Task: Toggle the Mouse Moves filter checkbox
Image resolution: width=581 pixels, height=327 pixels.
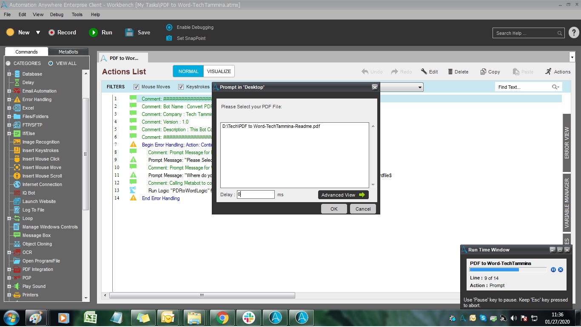Action: (x=137, y=87)
